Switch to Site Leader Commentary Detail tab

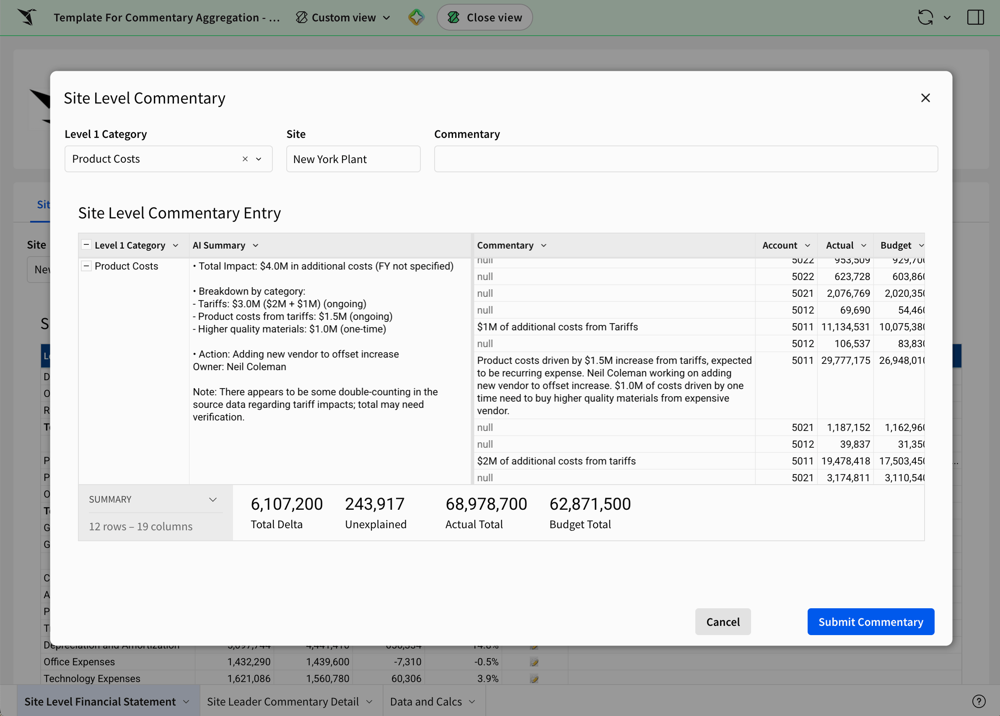283,701
